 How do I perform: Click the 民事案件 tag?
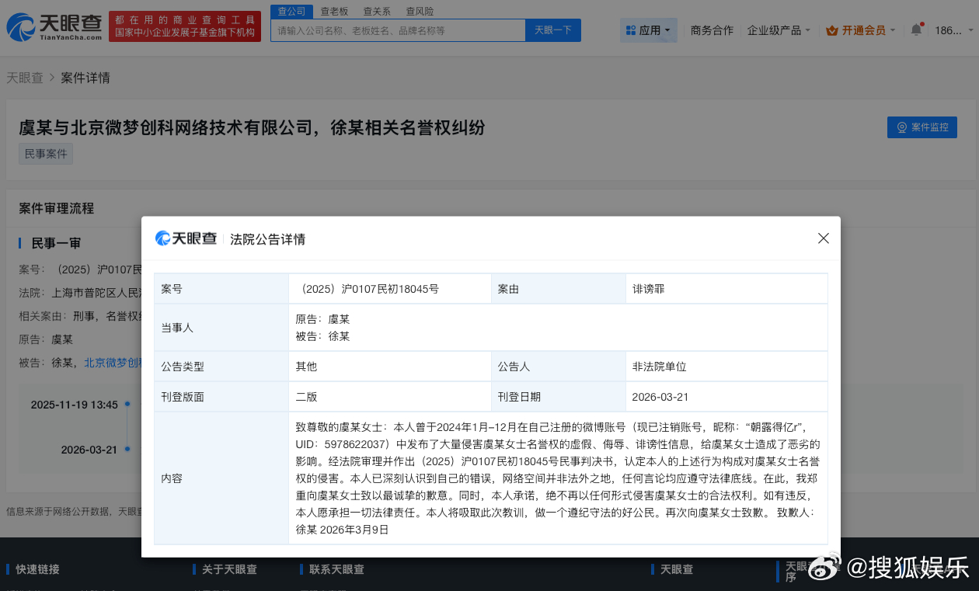pyautogui.click(x=46, y=154)
